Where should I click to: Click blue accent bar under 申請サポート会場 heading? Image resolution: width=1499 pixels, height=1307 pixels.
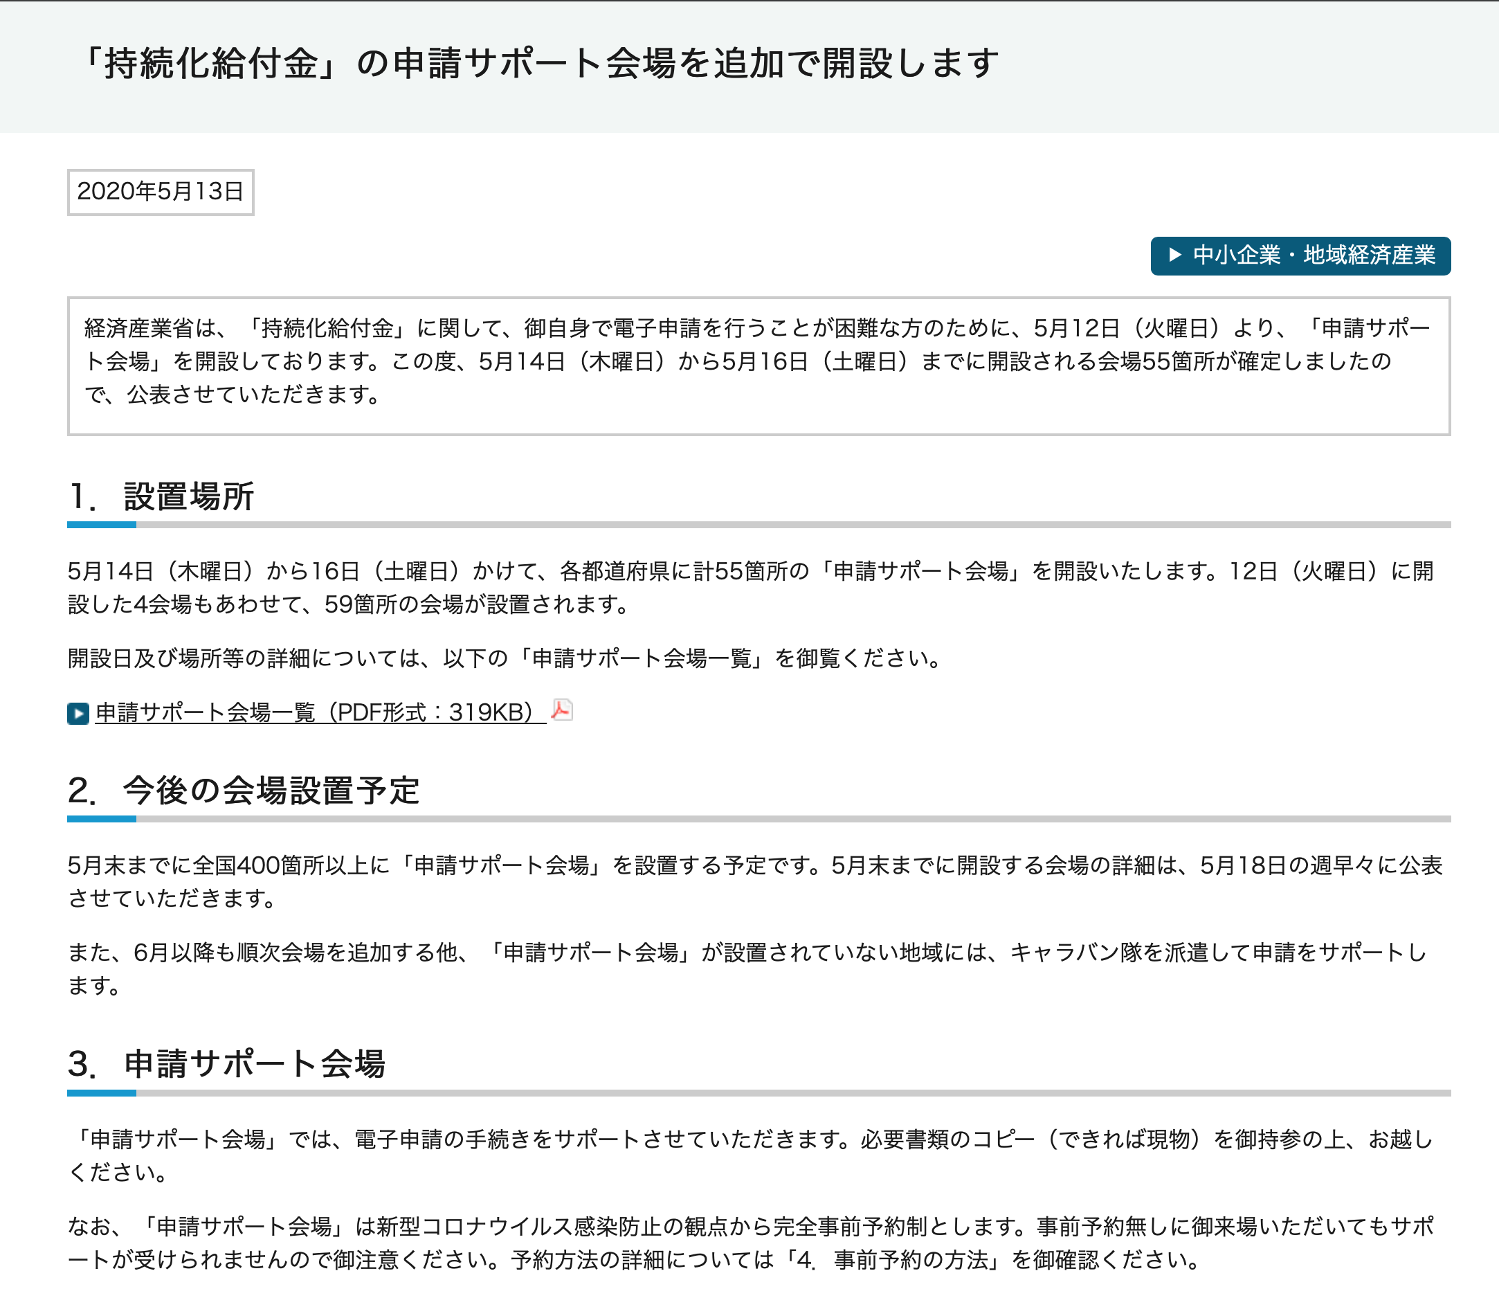[x=101, y=1092]
